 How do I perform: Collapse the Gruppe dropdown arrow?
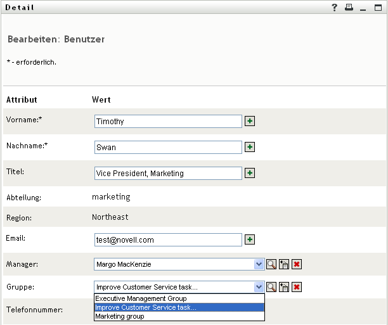(259, 287)
